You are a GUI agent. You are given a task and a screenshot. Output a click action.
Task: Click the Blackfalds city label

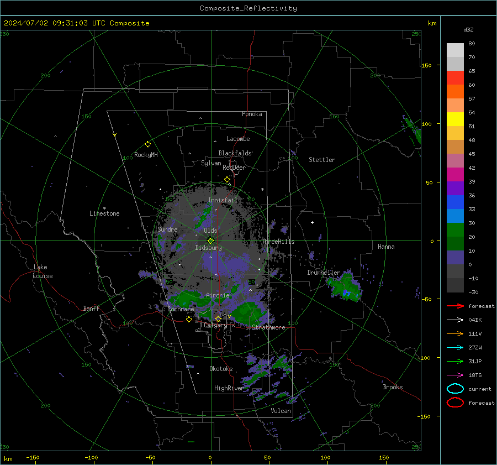click(235, 153)
